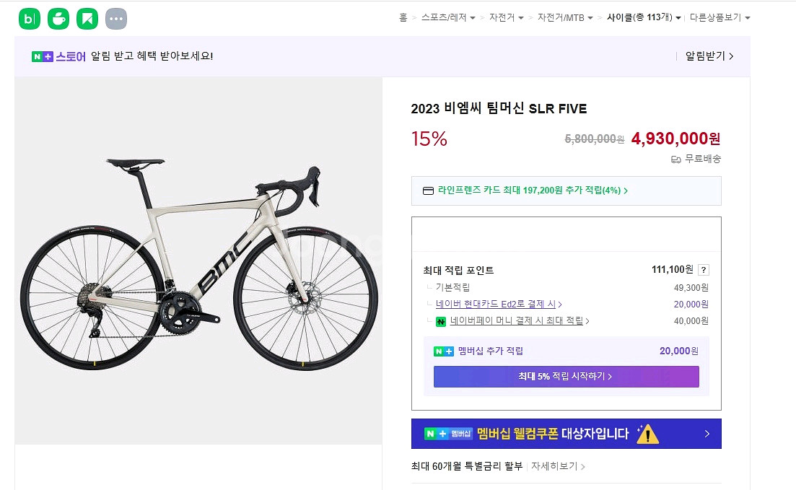Image resolution: width=796 pixels, height=490 pixels.
Task: Open the Naver Blog share icon
Action: [x=30, y=18]
